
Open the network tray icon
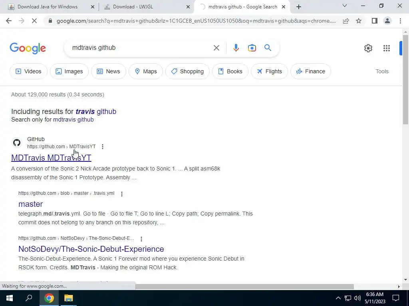click(x=348, y=298)
